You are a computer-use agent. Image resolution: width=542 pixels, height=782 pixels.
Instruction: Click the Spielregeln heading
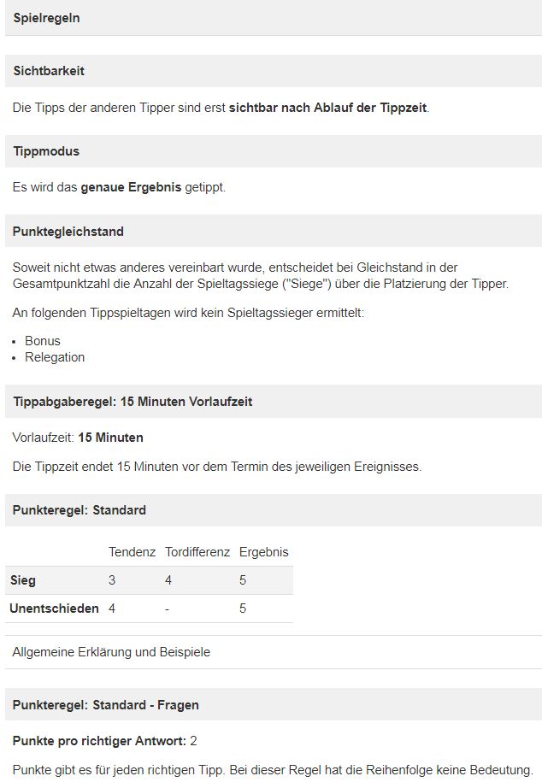click(47, 18)
